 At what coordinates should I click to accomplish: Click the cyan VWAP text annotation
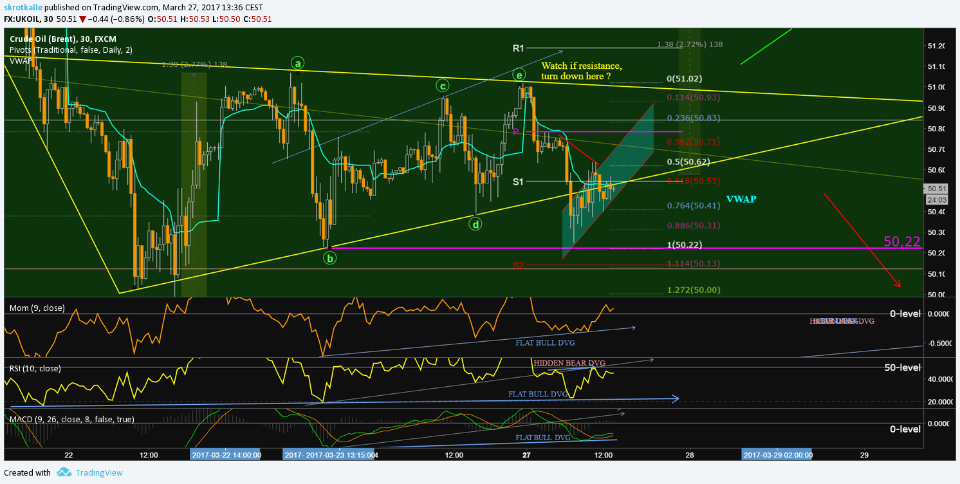pyautogui.click(x=741, y=200)
